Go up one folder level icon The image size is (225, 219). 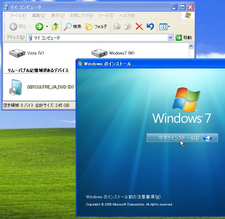55,27
